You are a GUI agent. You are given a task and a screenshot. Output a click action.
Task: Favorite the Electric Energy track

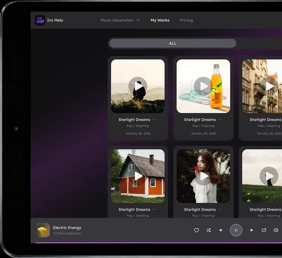click(196, 230)
